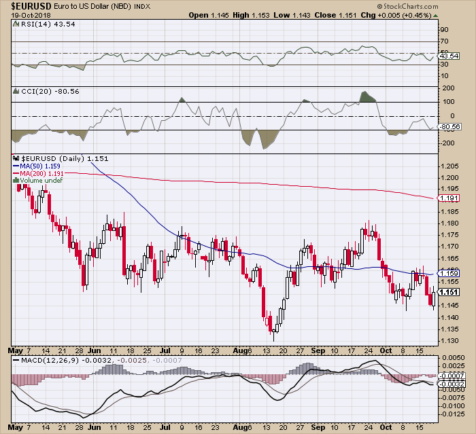The image size is (476, 434).
Task: Click the MACD black line legend marker
Action: coord(16,360)
